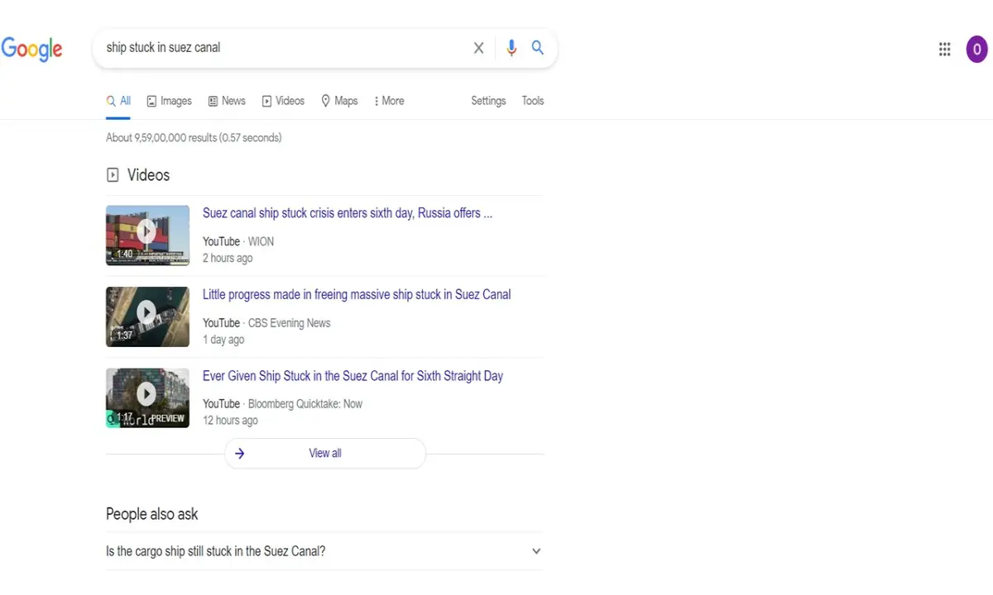Expand 'Is the cargo ship still stuck' question

324,551
